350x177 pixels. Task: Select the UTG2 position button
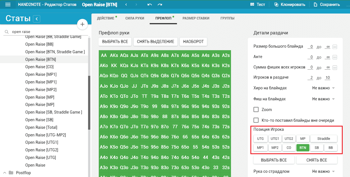[x=289, y=139]
